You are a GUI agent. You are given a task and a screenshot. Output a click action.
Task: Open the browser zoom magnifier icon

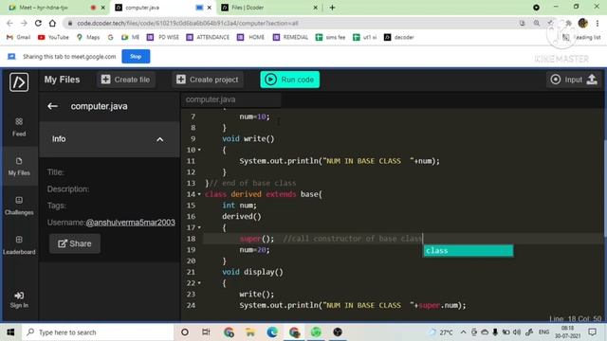(x=537, y=23)
